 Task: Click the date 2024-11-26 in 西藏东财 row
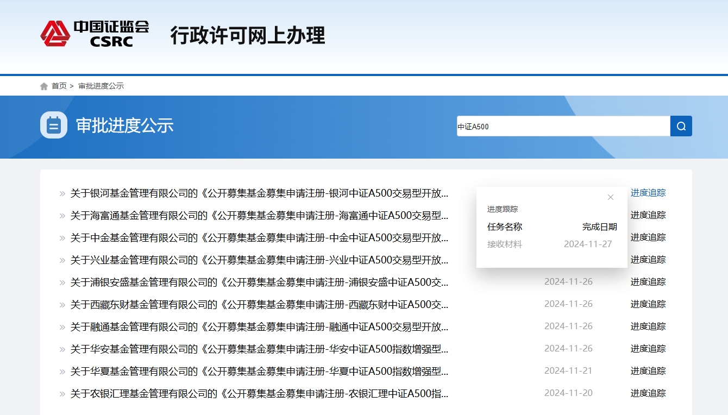[568, 304]
